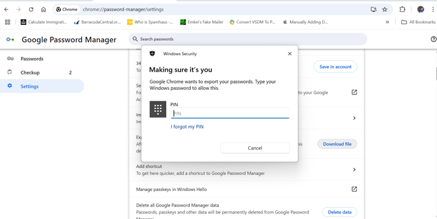437x219 pixels.
Task: Click the Cancel button in the dialog
Action: pyautogui.click(x=254, y=148)
